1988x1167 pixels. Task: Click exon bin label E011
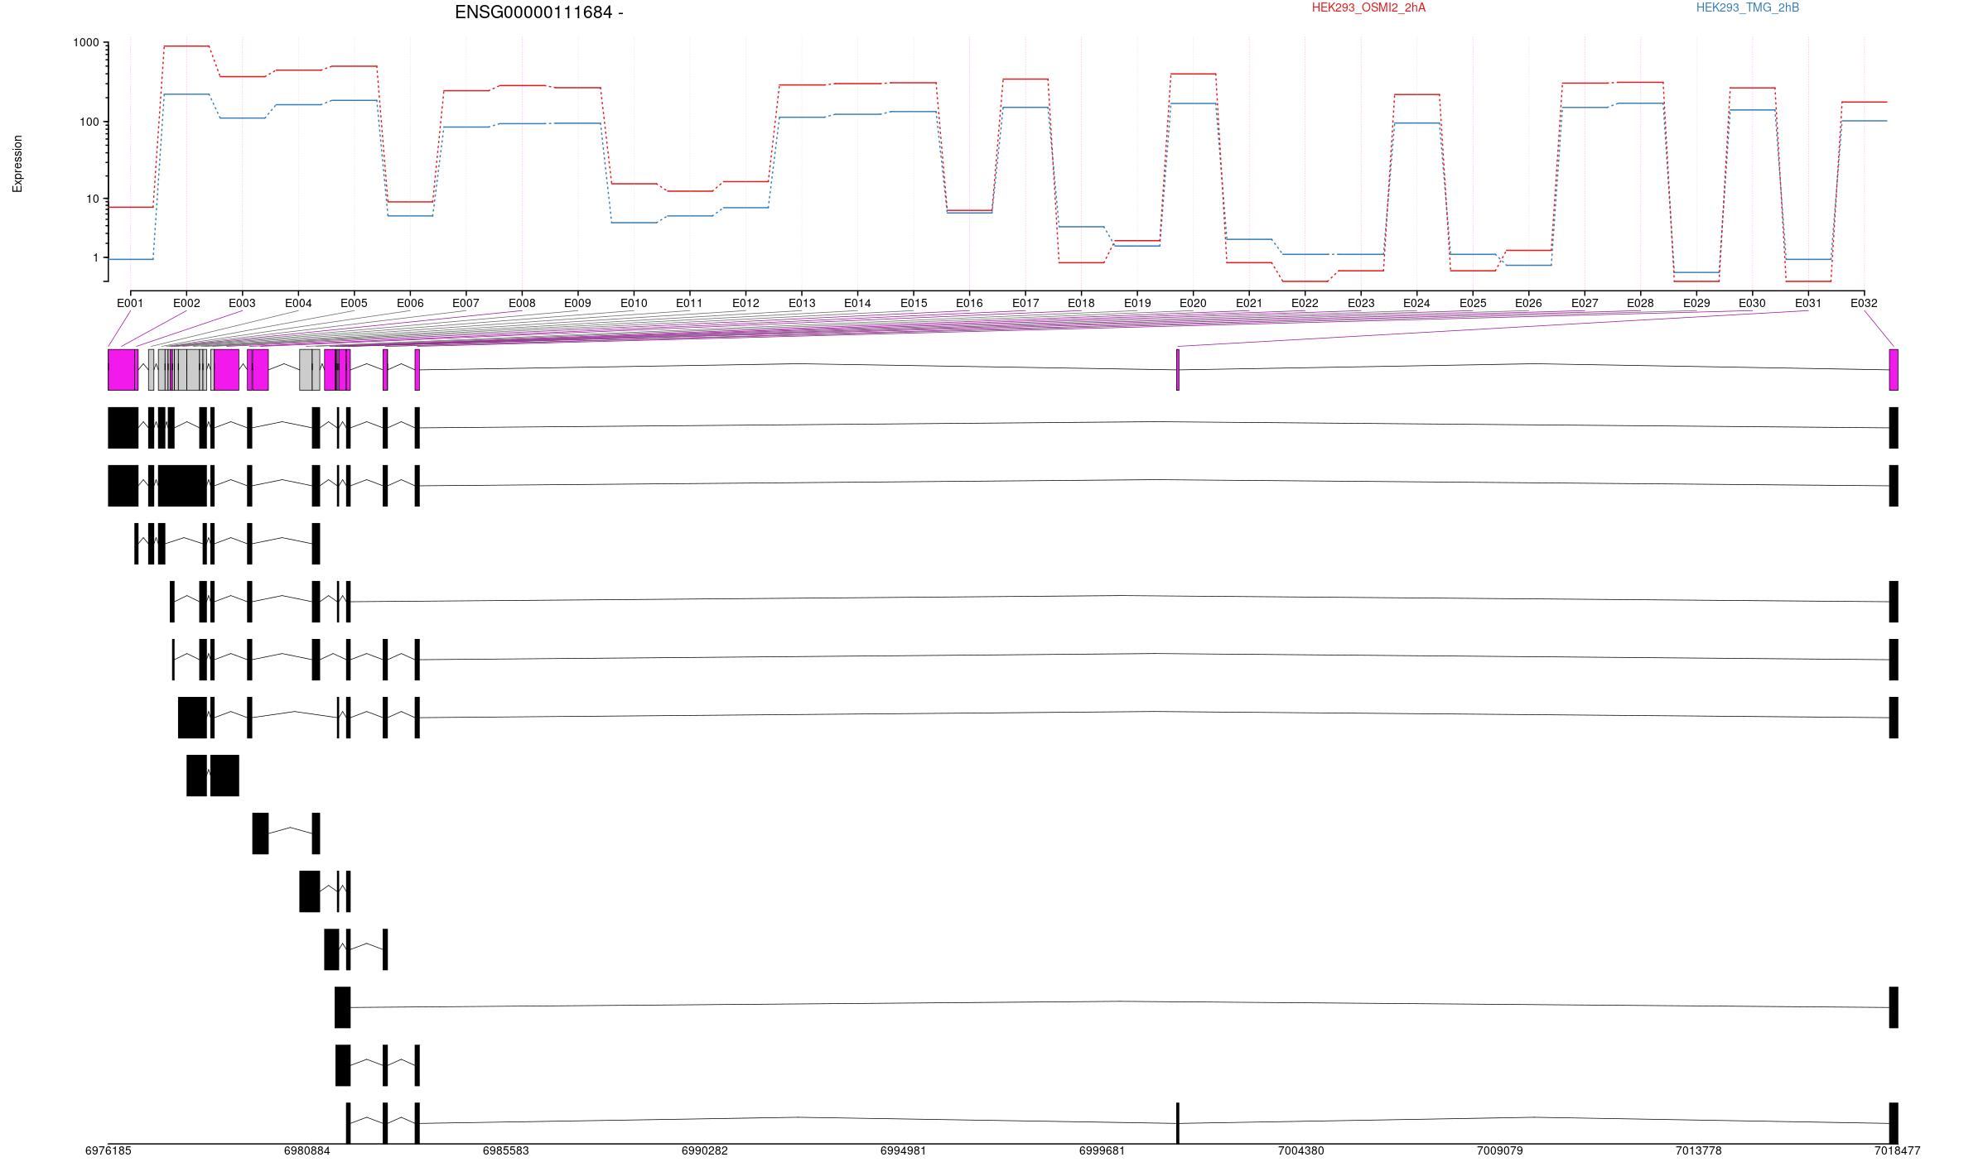(689, 303)
